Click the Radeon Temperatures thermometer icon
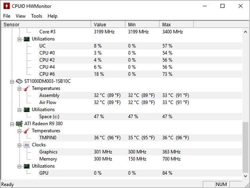250x188 pixels. point(27,131)
